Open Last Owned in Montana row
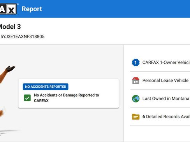 [160, 99]
